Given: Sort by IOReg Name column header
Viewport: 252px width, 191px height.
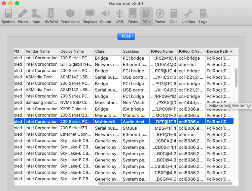Looking at the screenshot, I should (x=164, y=51).
